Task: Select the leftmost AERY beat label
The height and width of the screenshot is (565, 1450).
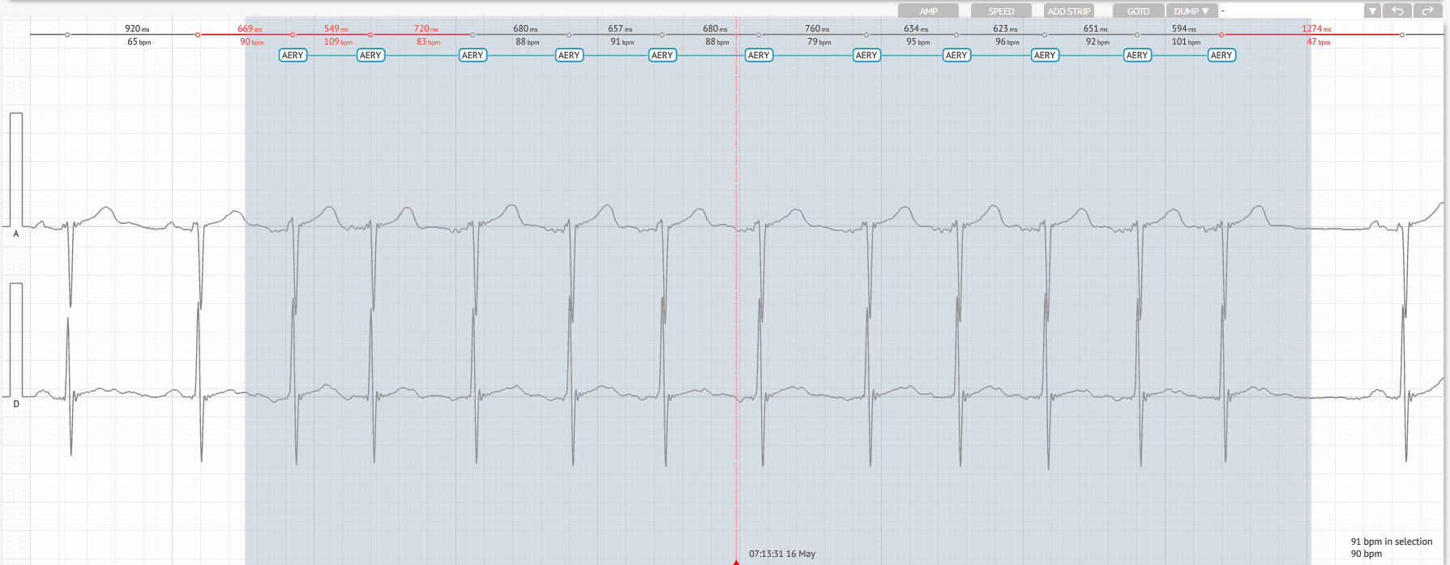Action: tap(293, 55)
